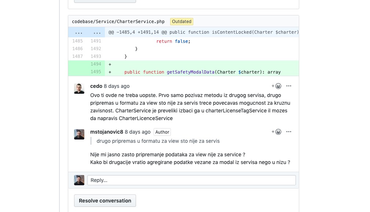Click cedo's avatar picture

click(x=79, y=89)
